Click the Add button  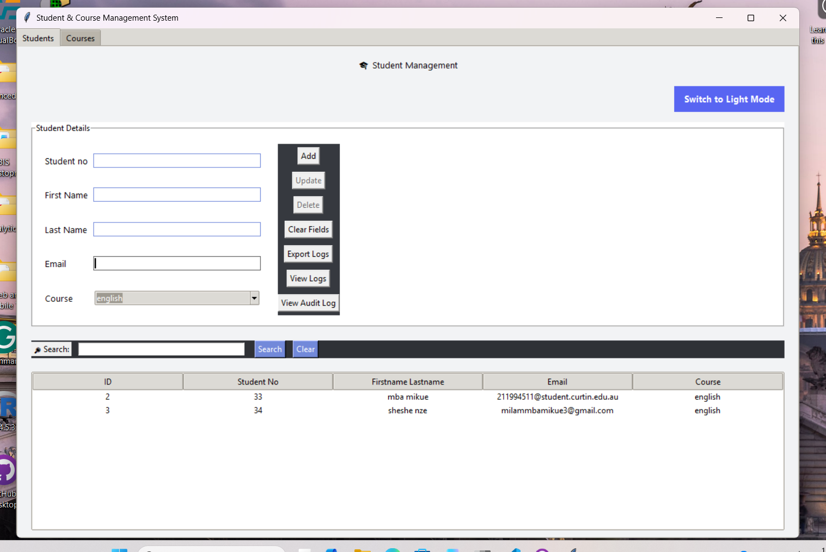point(308,156)
